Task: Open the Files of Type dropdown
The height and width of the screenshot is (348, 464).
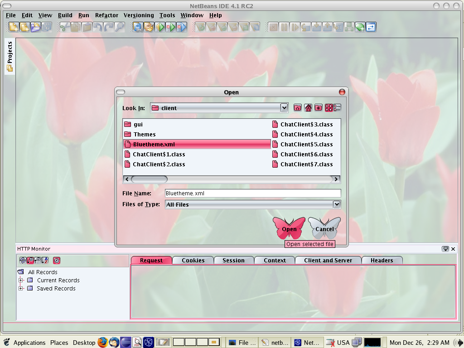Action: click(x=337, y=204)
